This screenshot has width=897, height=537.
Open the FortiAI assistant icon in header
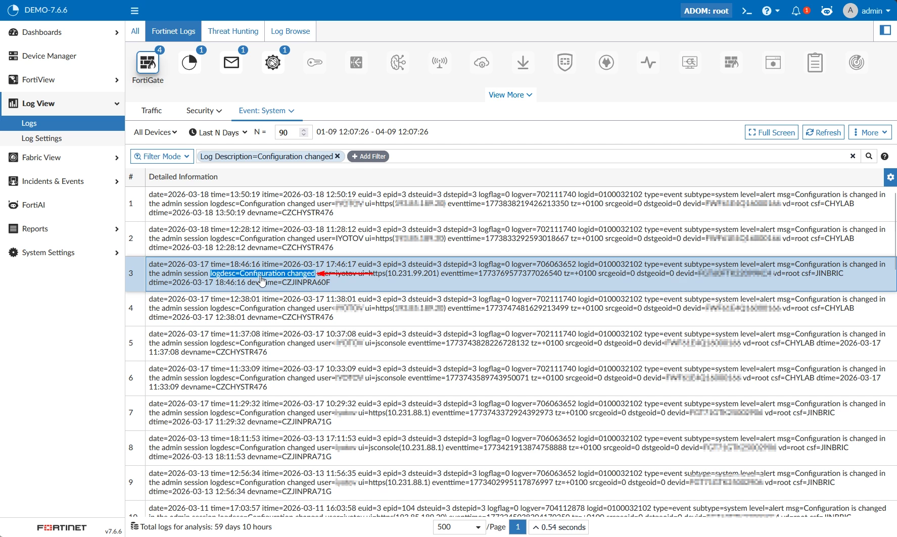pos(827,11)
